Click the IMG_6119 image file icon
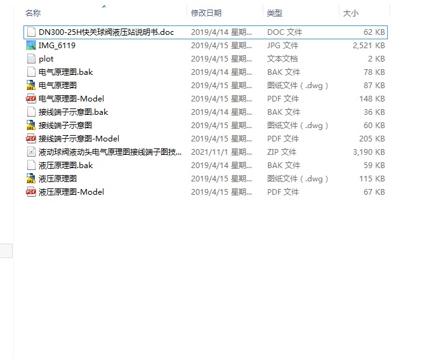The height and width of the screenshot is (359, 448). (x=31, y=46)
